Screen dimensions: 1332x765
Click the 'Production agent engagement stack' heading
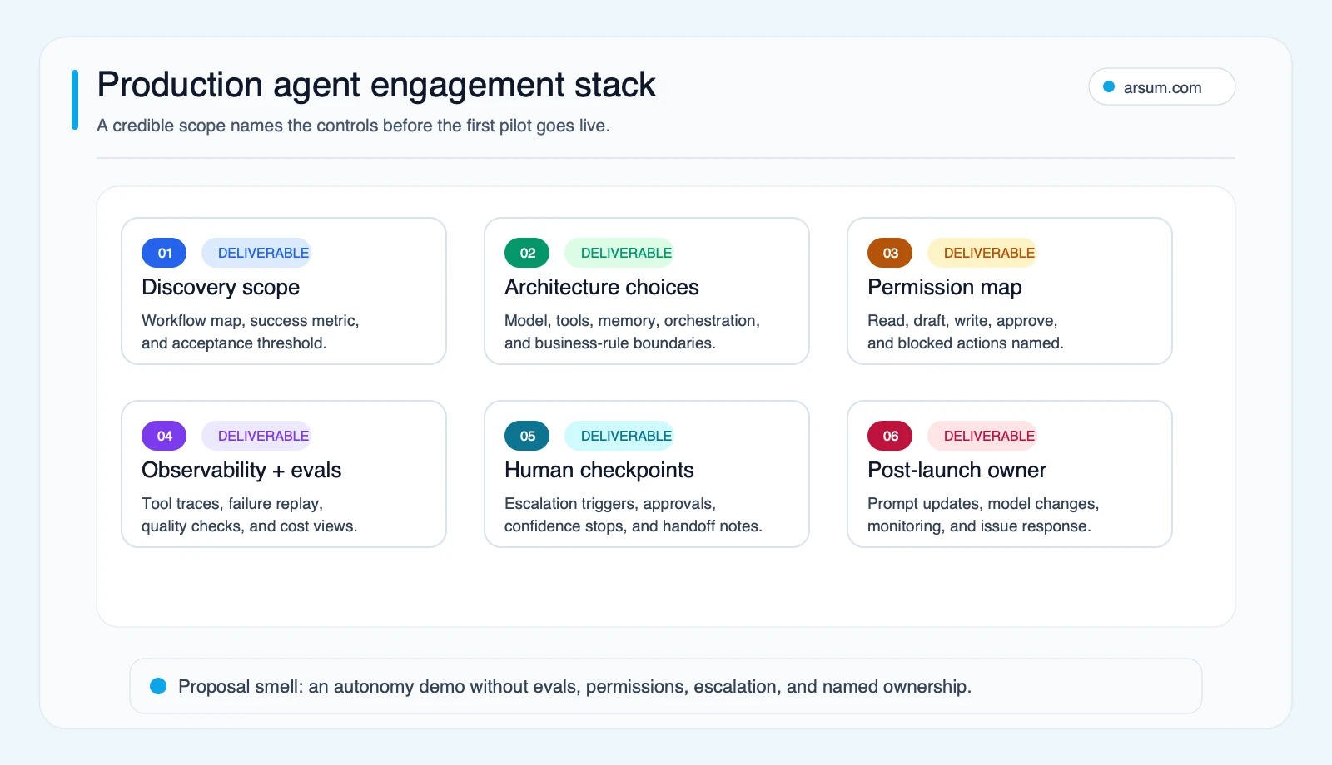(x=376, y=86)
